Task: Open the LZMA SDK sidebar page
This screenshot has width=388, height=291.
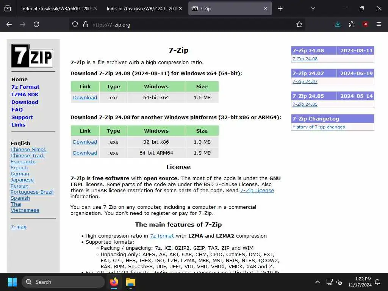Action: 25,94
